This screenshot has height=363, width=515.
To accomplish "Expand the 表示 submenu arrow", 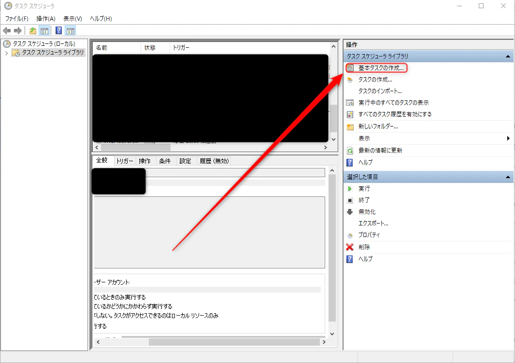I will [508, 139].
